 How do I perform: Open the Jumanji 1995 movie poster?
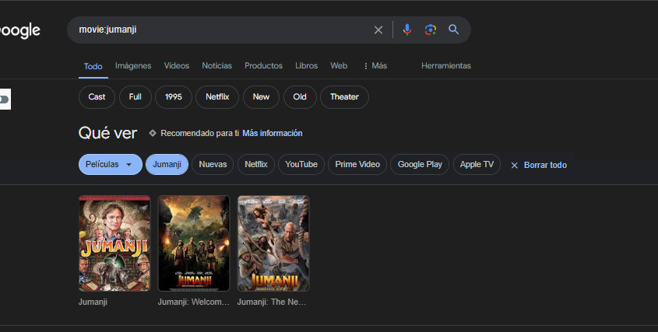click(114, 243)
